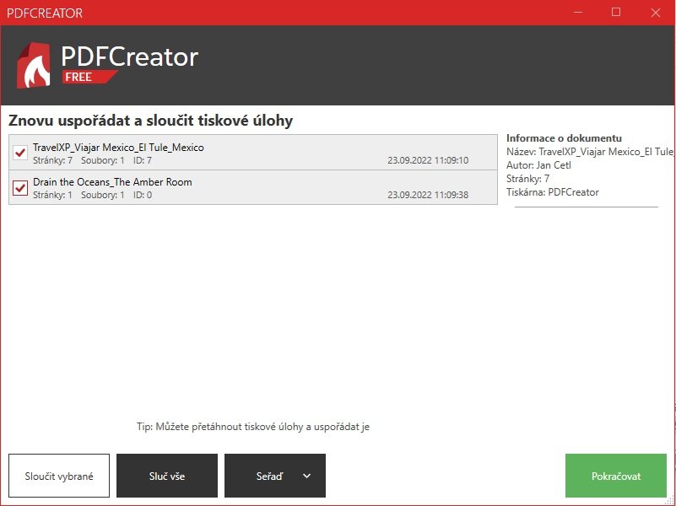The image size is (676, 506).
Task: Open the Seřaď sort dropdown
Action: coord(275,476)
